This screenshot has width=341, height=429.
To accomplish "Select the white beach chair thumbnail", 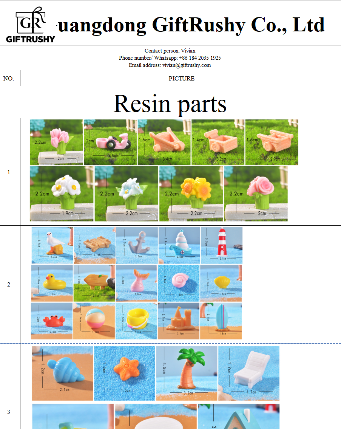I will pyautogui.click(x=249, y=373).
